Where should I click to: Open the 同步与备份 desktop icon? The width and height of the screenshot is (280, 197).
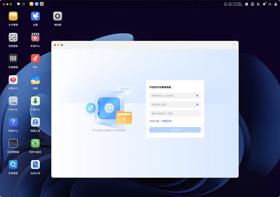pos(35,143)
